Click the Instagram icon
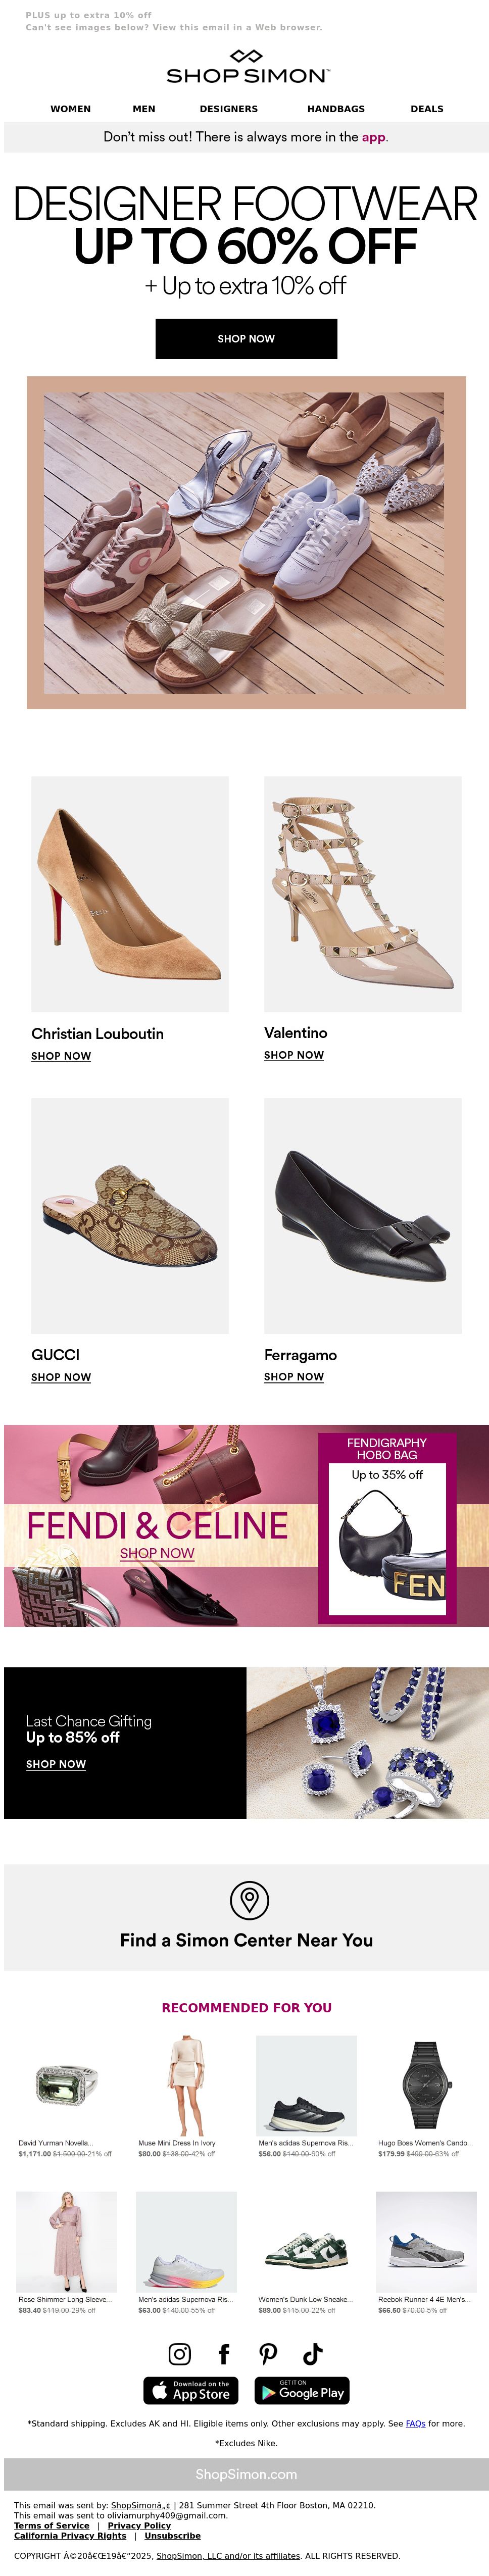The height and width of the screenshot is (2576, 489). (x=179, y=2354)
